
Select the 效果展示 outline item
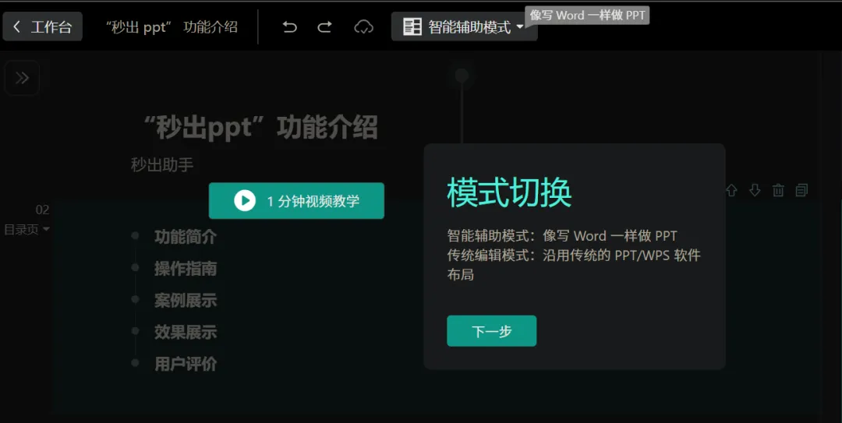tap(186, 333)
